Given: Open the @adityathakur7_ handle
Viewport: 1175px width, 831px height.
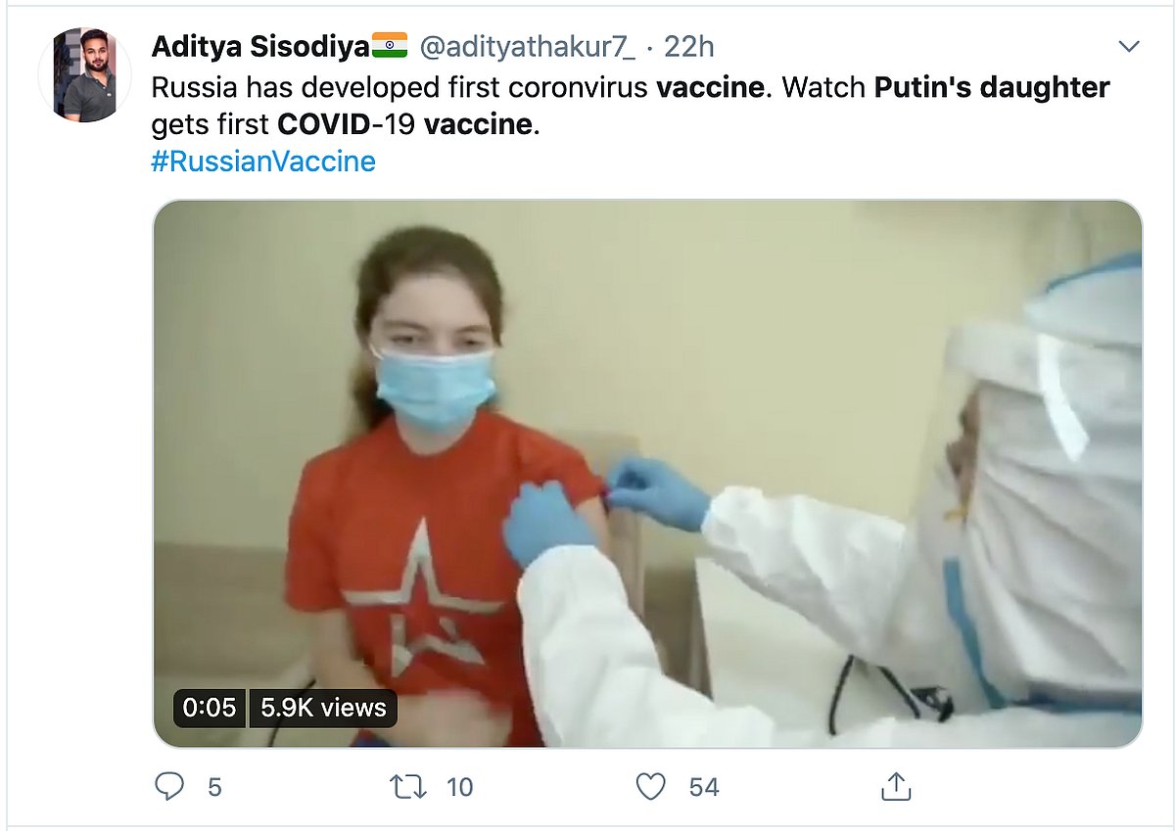Looking at the screenshot, I should coord(527,45).
